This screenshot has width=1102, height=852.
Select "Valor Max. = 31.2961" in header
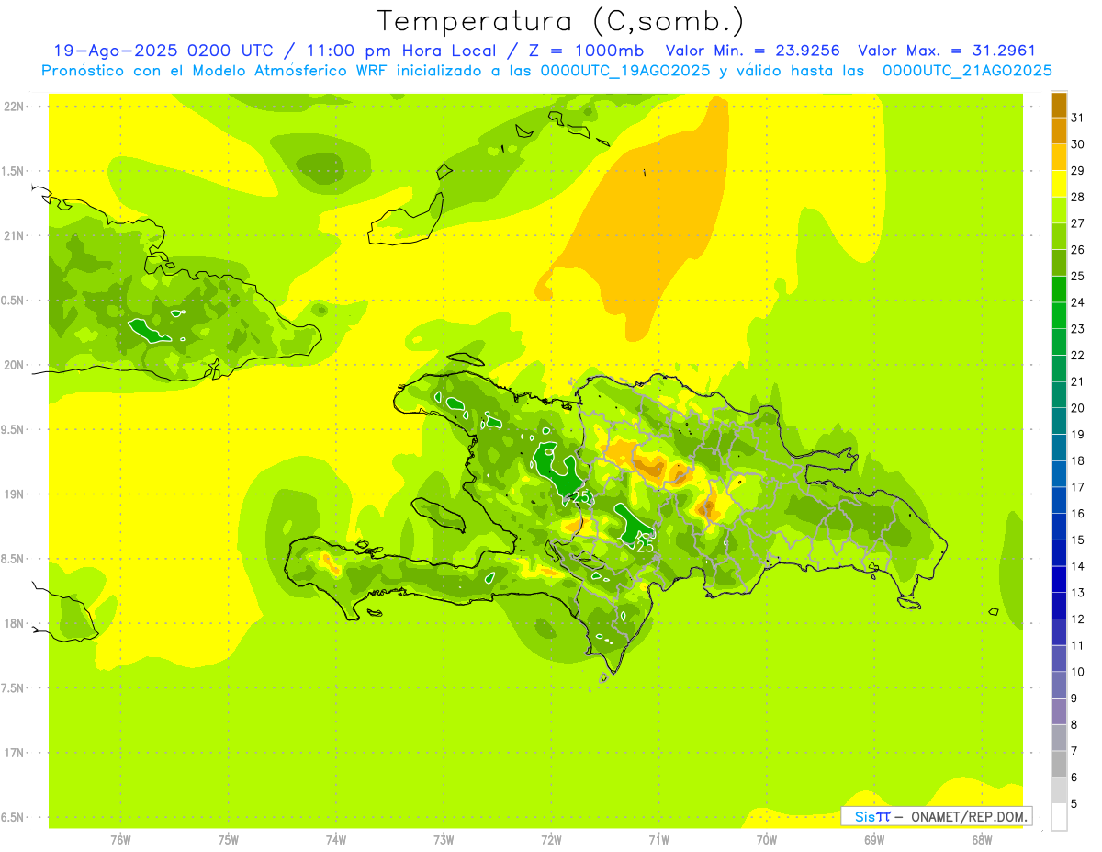[947, 51]
